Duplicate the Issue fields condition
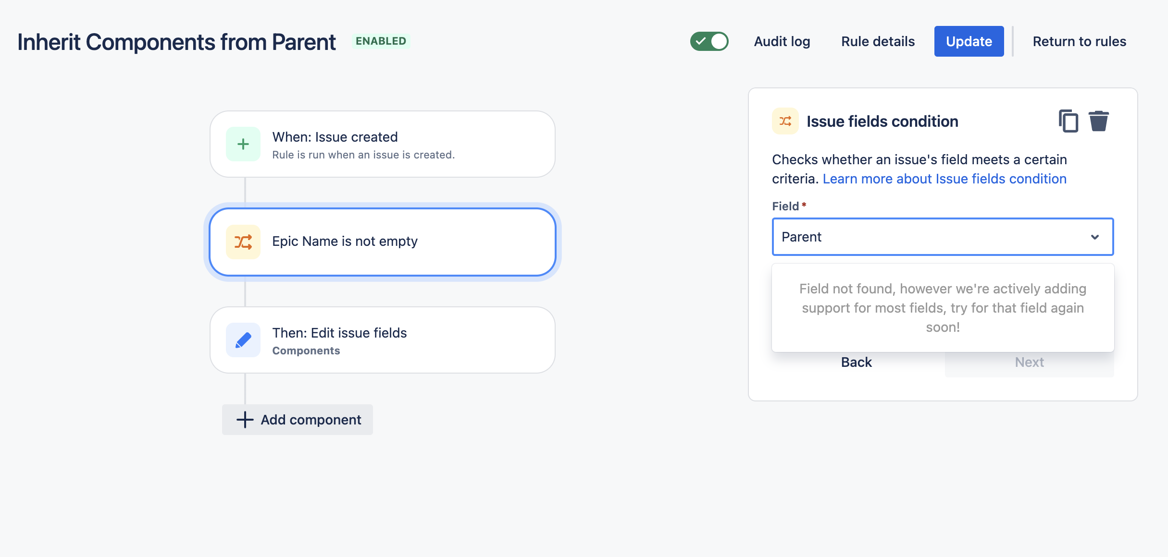The image size is (1168, 557). 1069,121
